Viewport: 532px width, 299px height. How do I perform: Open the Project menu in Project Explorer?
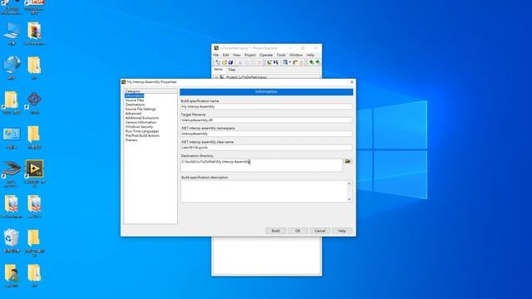point(249,55)
